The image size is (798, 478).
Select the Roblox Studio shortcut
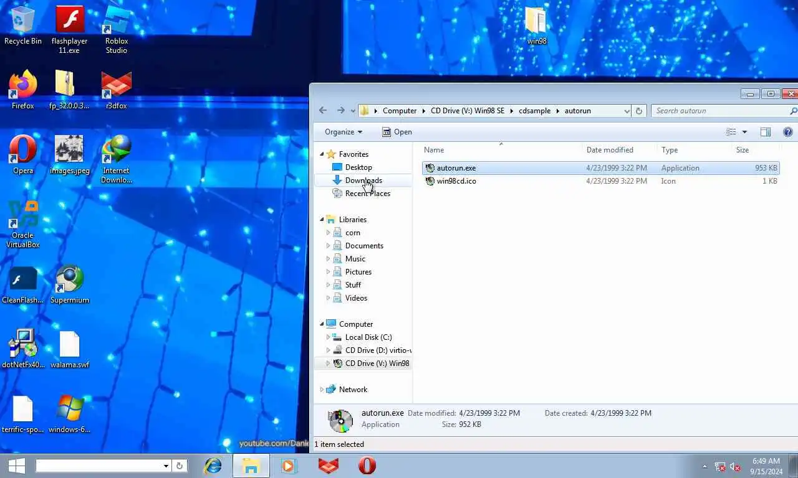coord(116,29)
